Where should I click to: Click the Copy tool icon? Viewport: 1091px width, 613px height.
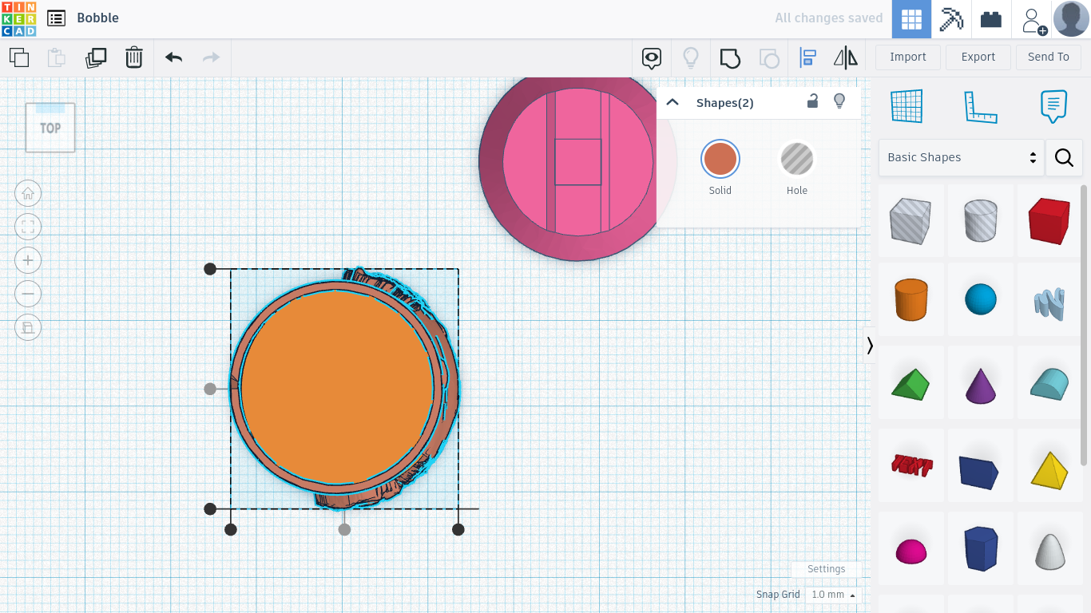tap(19, 57)
